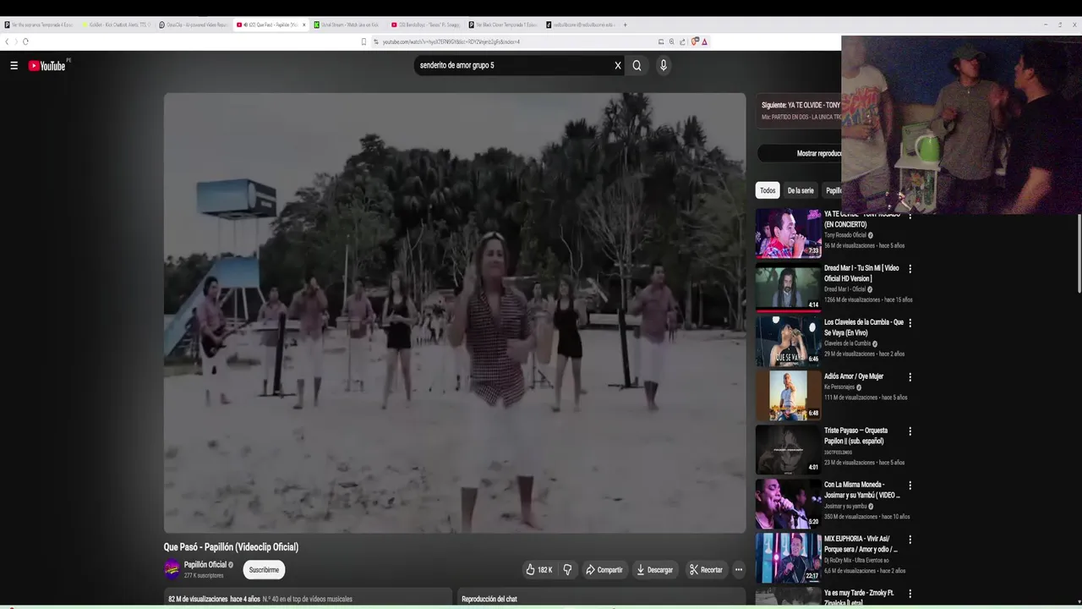1082x609 pixels.
Task: Open the Brave Rewards triangle icon
Action: click(704, 41)
